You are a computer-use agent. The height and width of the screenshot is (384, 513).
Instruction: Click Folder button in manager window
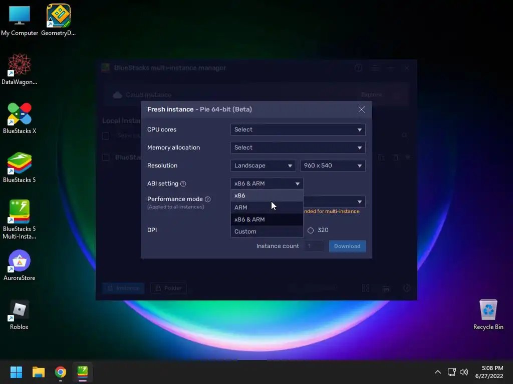(x=168, y=288)
